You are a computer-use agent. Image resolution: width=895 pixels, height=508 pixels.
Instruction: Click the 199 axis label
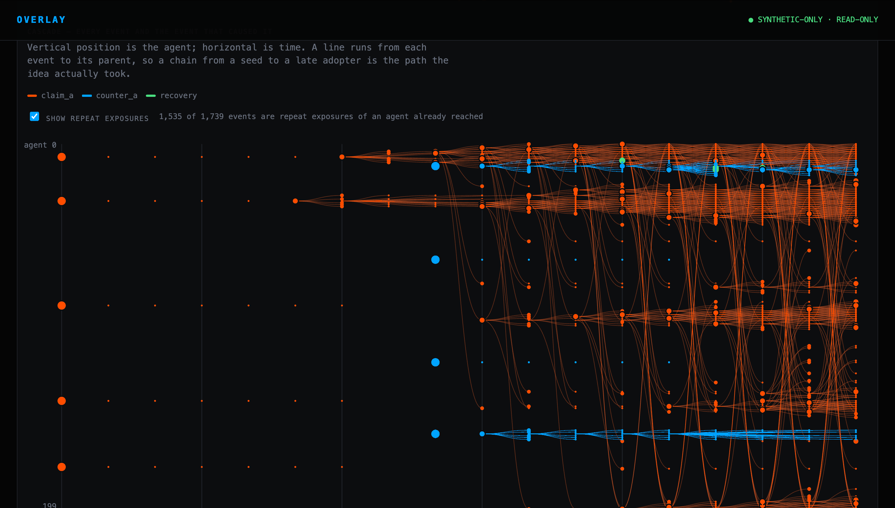[x=49, y=505]
